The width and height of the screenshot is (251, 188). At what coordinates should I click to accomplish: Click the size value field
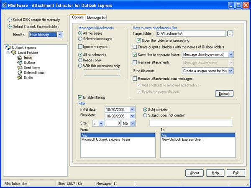(x=113, y=123)
